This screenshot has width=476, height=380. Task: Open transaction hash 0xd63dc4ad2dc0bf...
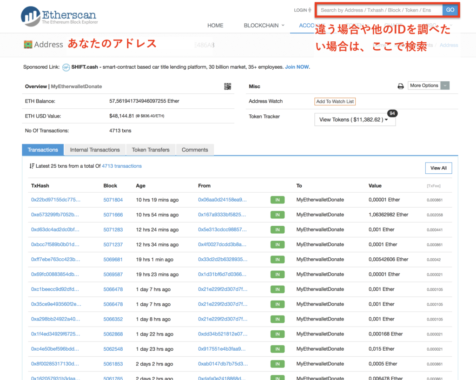click(x=55, y=229)
